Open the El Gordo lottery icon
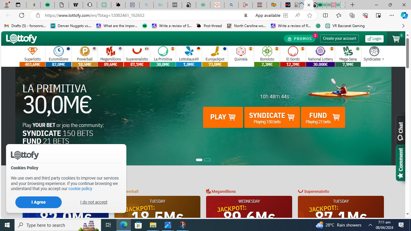 click(293, 51)
